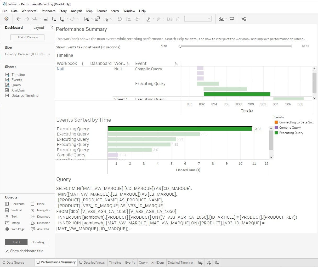Select the Horizontal container object
Image resolution: width=318 pixels, height=267 pixels.
click(15, 204)
